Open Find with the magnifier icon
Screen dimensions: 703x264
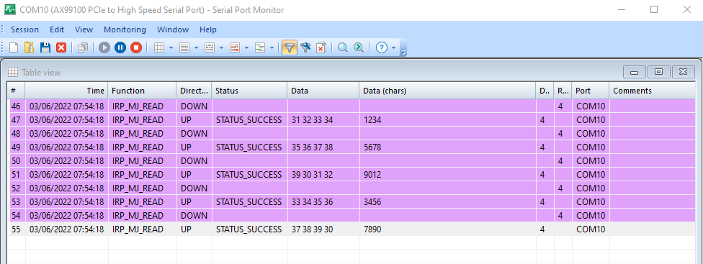(x=343, y=47)
